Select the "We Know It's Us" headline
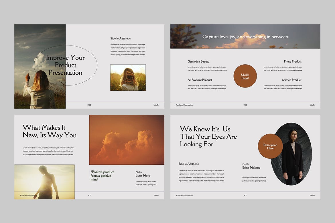This screenshot has height=223, width=335. point(208,137)
